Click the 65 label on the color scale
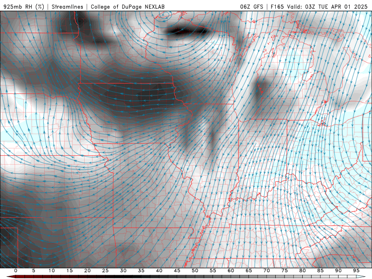 tap(248, 271)
